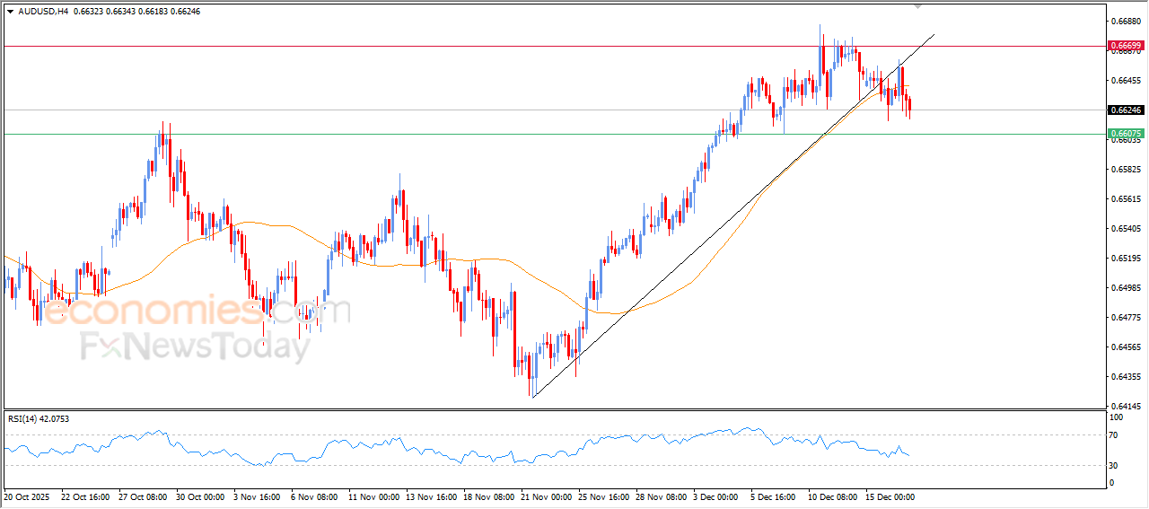Click the 0.64355 price axis label

coord(1124,376)
